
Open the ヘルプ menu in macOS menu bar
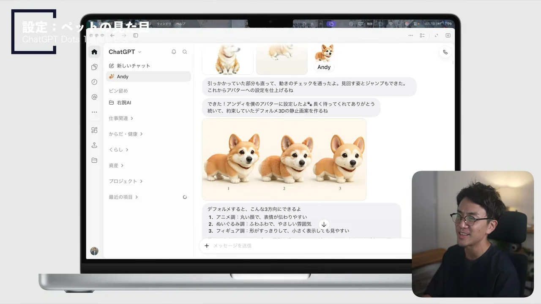pos(180,24)
